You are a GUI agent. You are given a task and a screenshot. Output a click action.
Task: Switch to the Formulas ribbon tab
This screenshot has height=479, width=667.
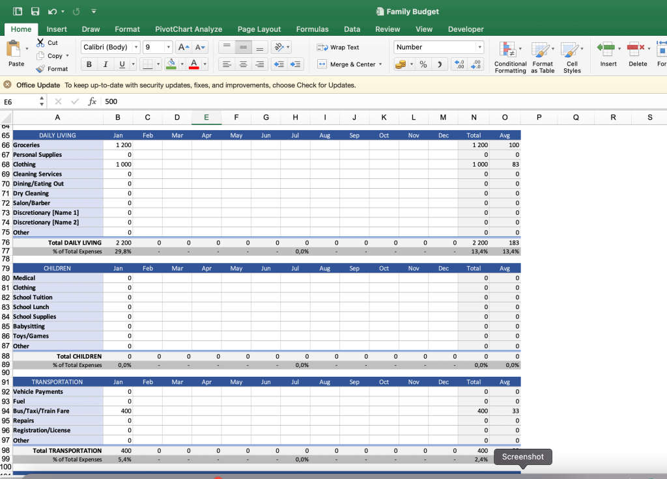(312, 29)
